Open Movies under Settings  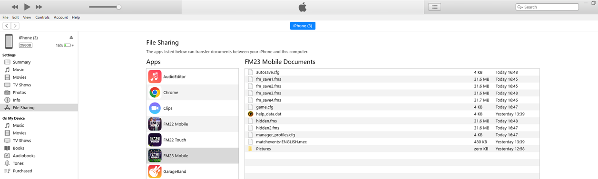(20, 77)
